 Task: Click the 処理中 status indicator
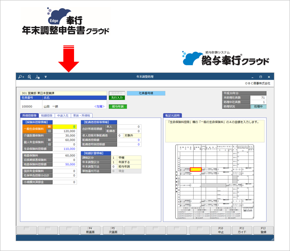click(x=258, y=107)
